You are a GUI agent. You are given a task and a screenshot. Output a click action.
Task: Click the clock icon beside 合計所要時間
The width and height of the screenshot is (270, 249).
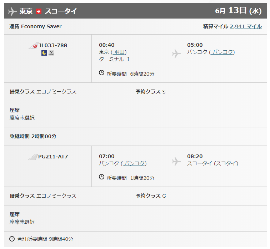12,239
